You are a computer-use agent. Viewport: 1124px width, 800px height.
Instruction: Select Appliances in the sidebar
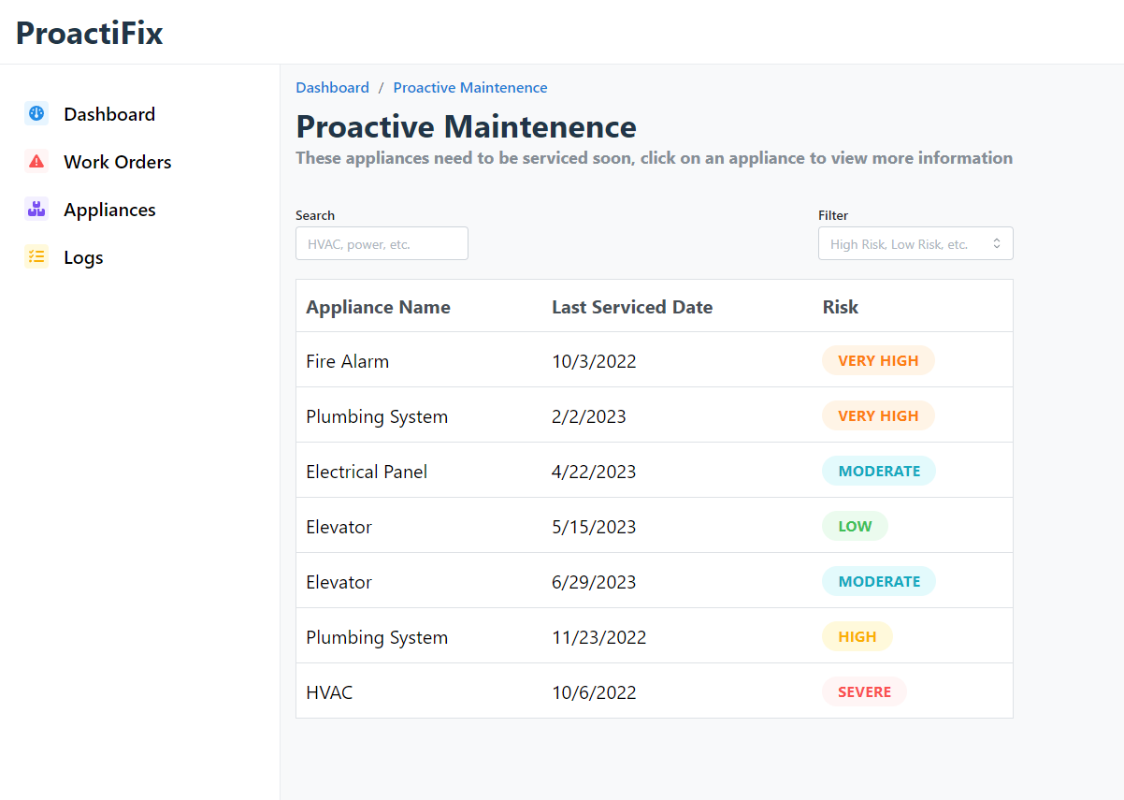109,210
